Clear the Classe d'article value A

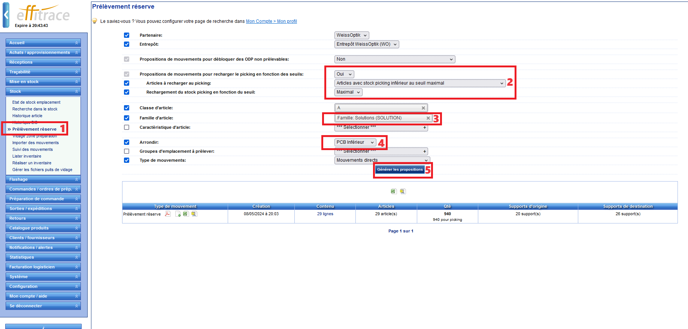click(x=423, y=108)
